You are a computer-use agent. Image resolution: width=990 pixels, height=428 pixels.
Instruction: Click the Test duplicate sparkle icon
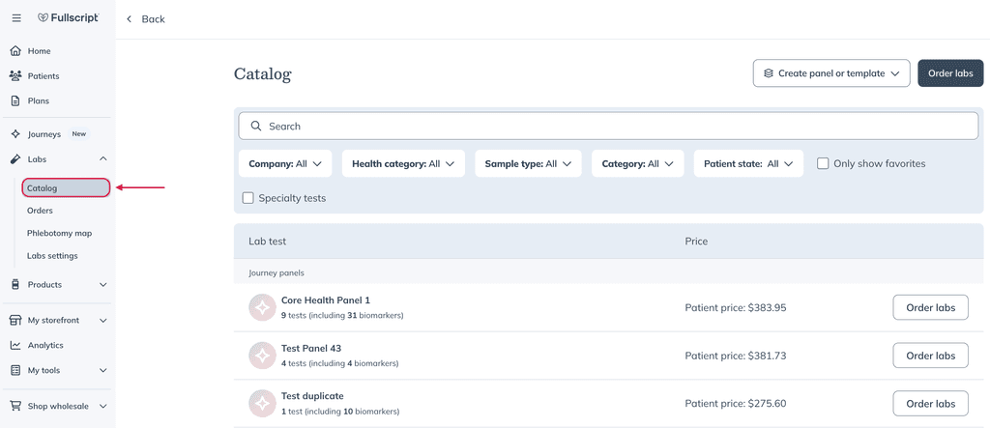[x=262, y=404]
